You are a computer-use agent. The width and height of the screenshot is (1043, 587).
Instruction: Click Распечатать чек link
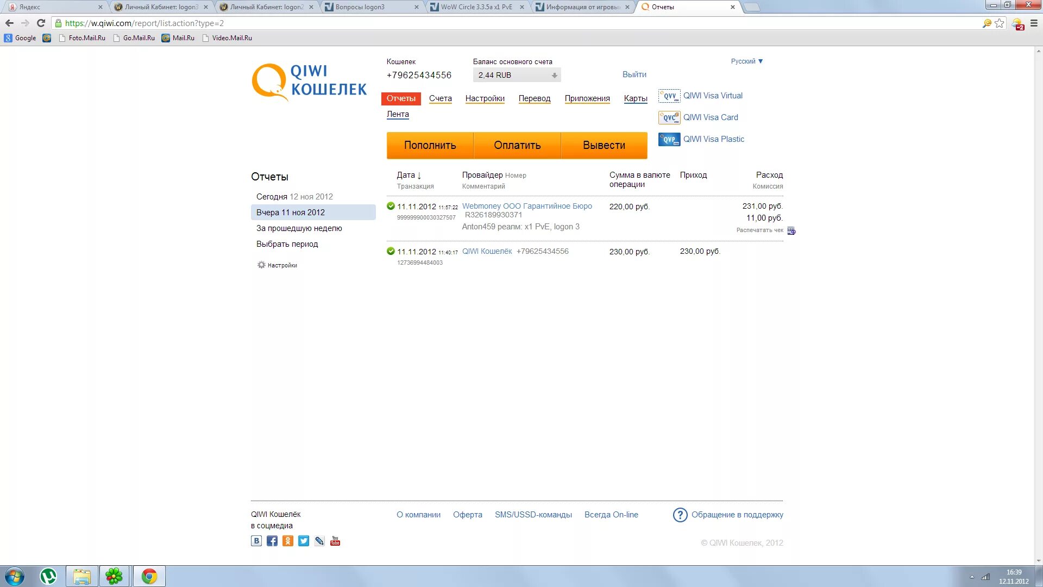pos(759,230)
